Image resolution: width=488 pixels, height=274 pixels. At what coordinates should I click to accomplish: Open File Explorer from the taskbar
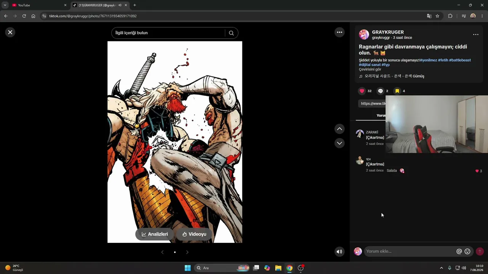pyautogui.click(x=278, y=268)
